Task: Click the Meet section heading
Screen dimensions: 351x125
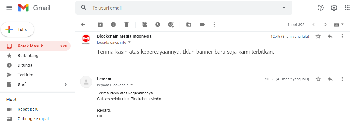Action: click(x=11, y=100)
